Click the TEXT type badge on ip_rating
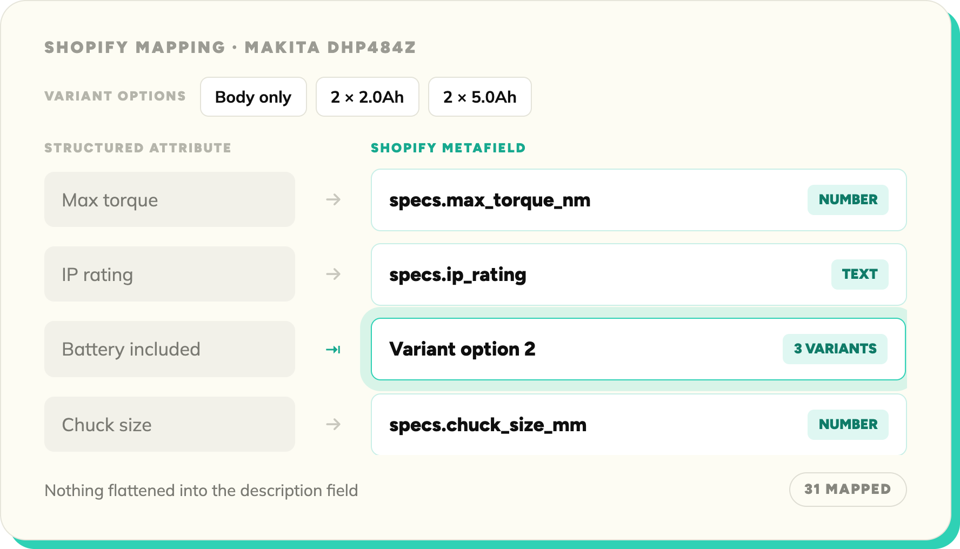Screen dimensions: 960x549 859,274
